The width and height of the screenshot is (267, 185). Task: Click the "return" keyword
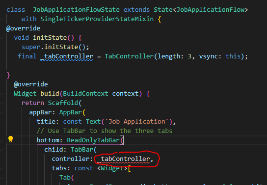click(33, 103)
